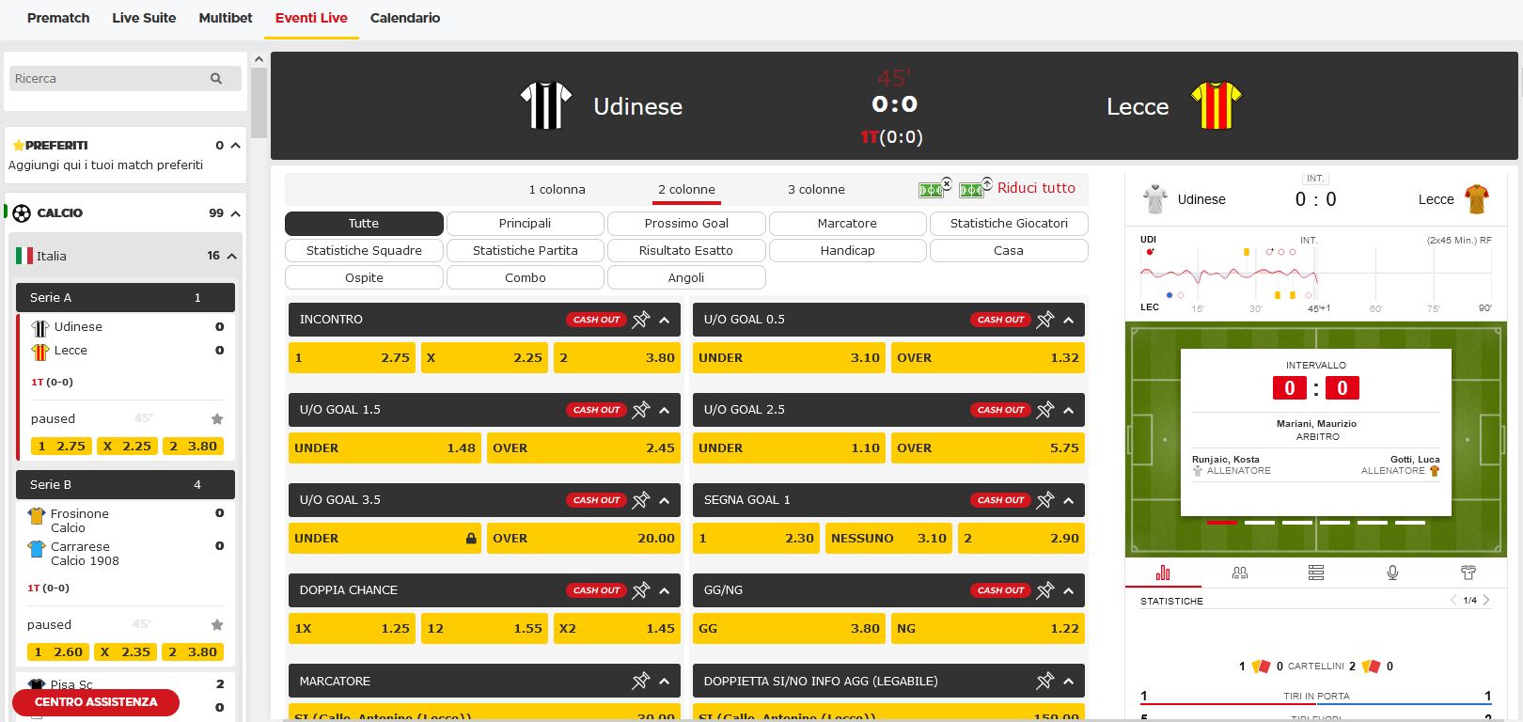Bet on OVER 1.32 in U/O 0.5

[x=987, y=358]
